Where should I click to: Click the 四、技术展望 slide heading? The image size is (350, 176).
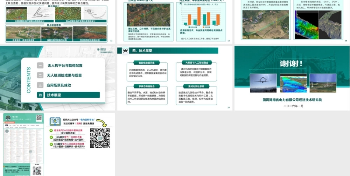click(142, 51)
